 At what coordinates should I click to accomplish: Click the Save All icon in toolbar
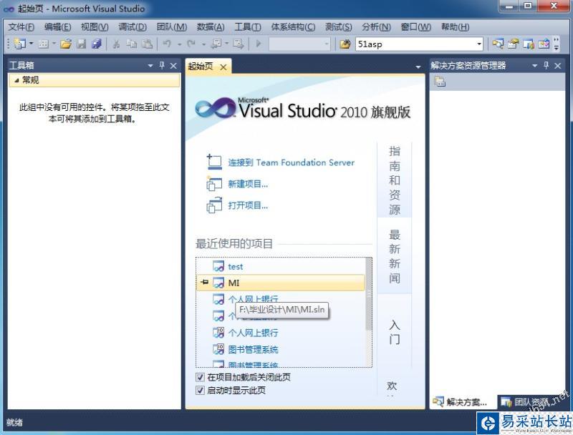click(x=96, y=44)
